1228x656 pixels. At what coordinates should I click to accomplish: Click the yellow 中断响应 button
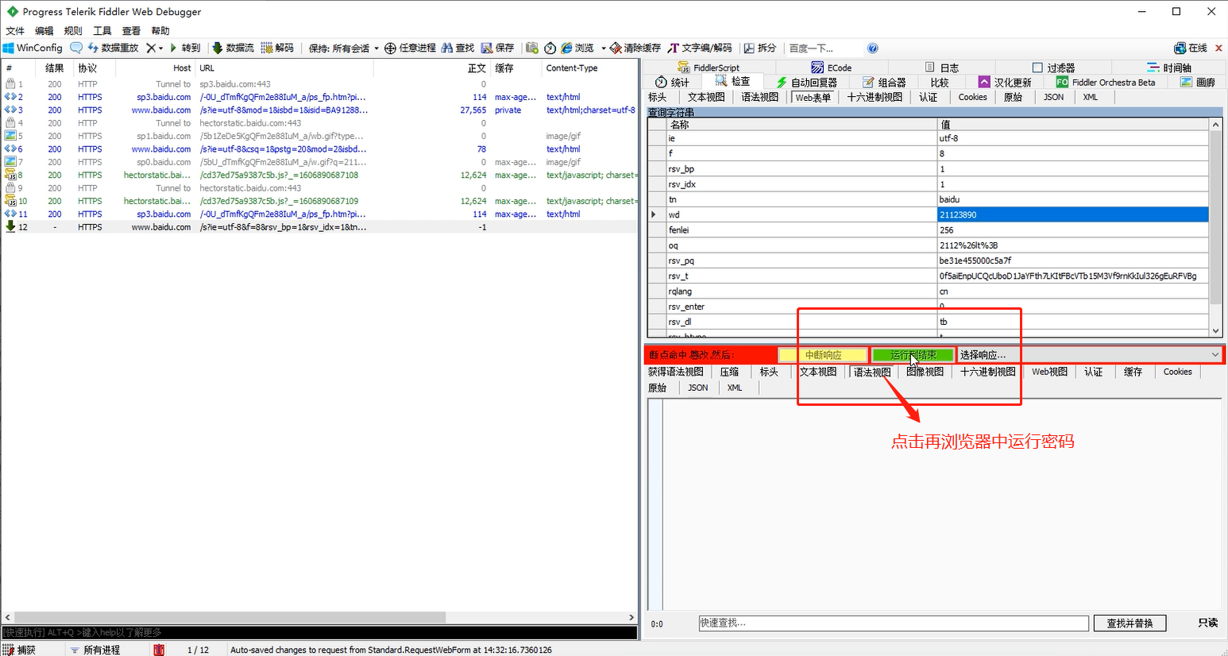823,355
